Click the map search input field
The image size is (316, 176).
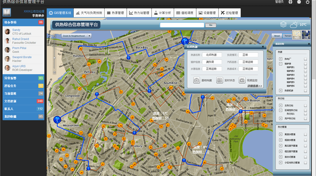point(182,25)
